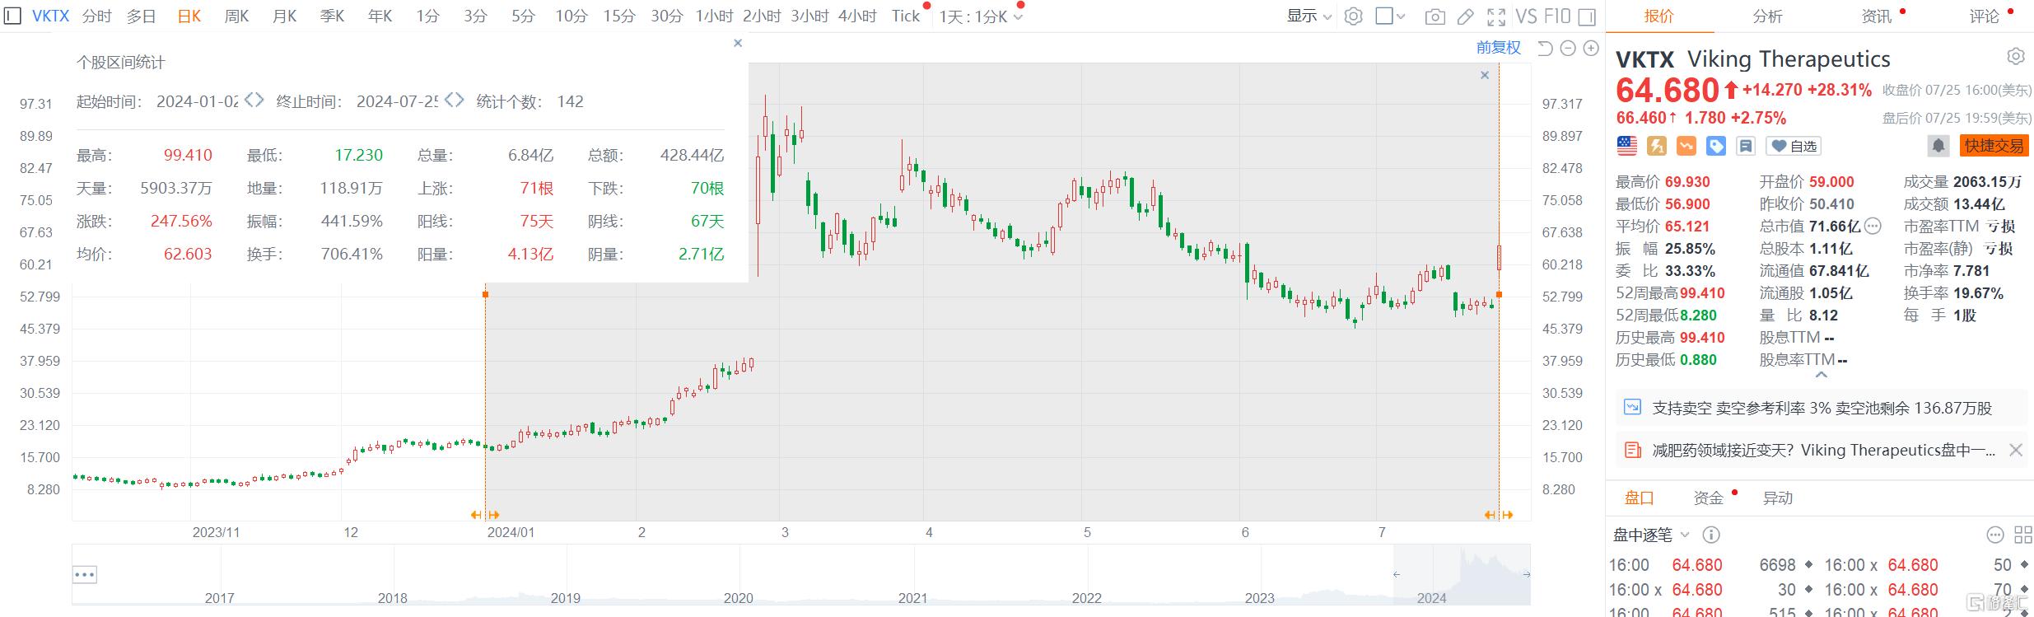Select the 1小时 interval

714,16
